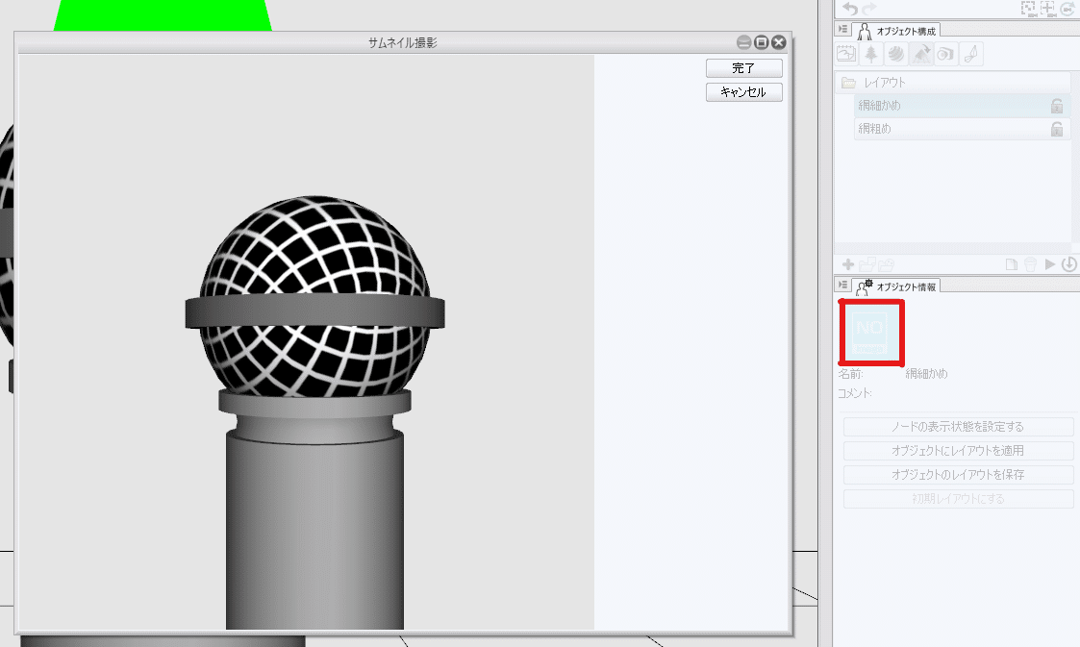
Task: Click the trash delete icon below layout list
Action: coord(1030,264)
